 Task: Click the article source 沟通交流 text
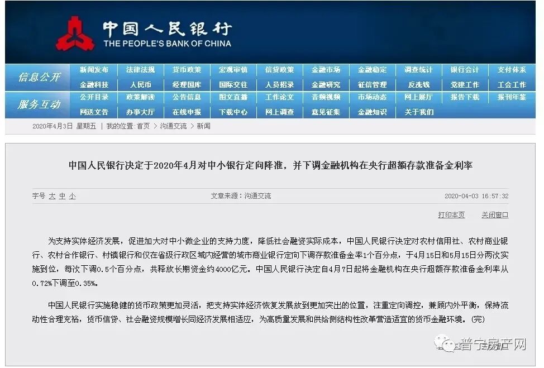(257, 196)
